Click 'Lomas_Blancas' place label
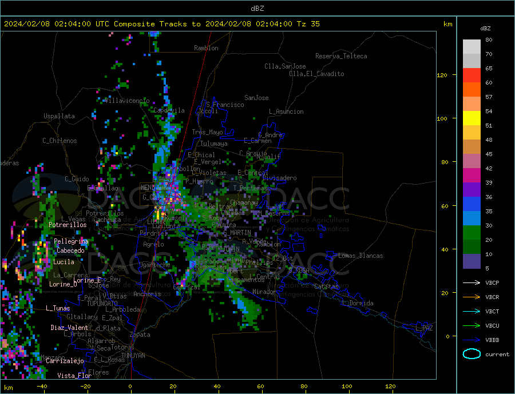This screenshot has height=394, width=515. tap(360, 256)
